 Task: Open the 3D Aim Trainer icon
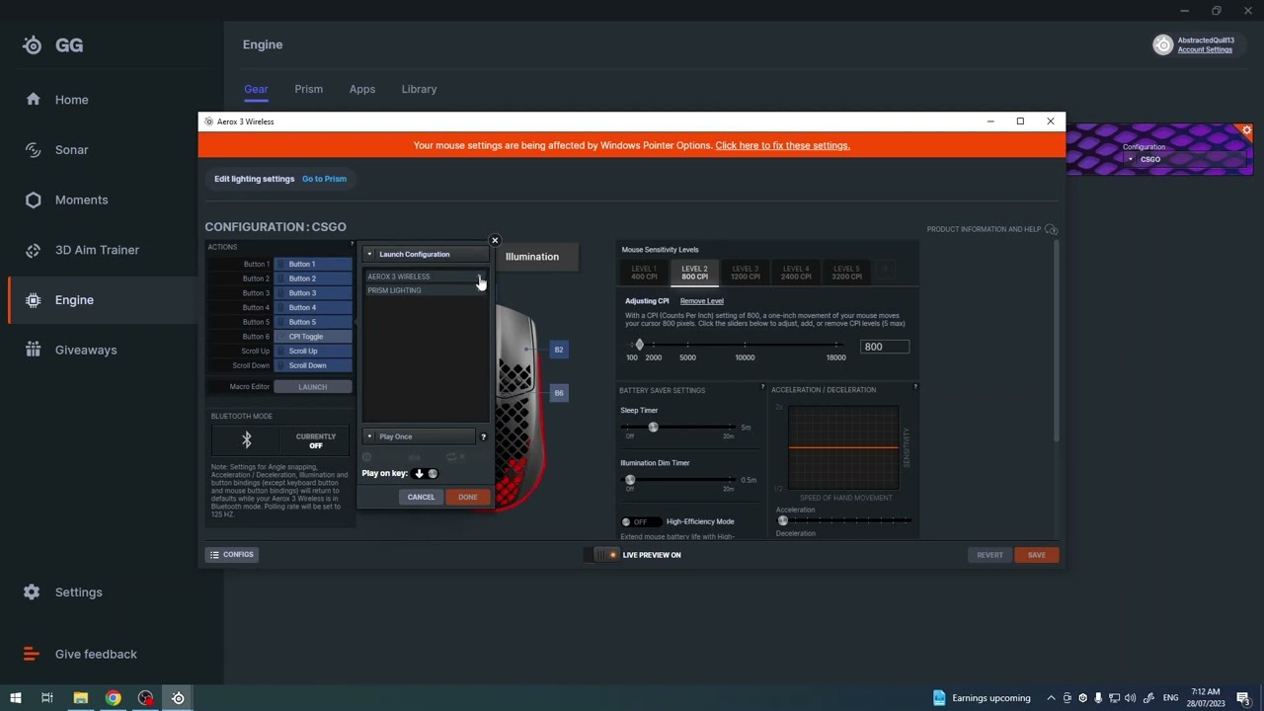[x=33, y=250]
